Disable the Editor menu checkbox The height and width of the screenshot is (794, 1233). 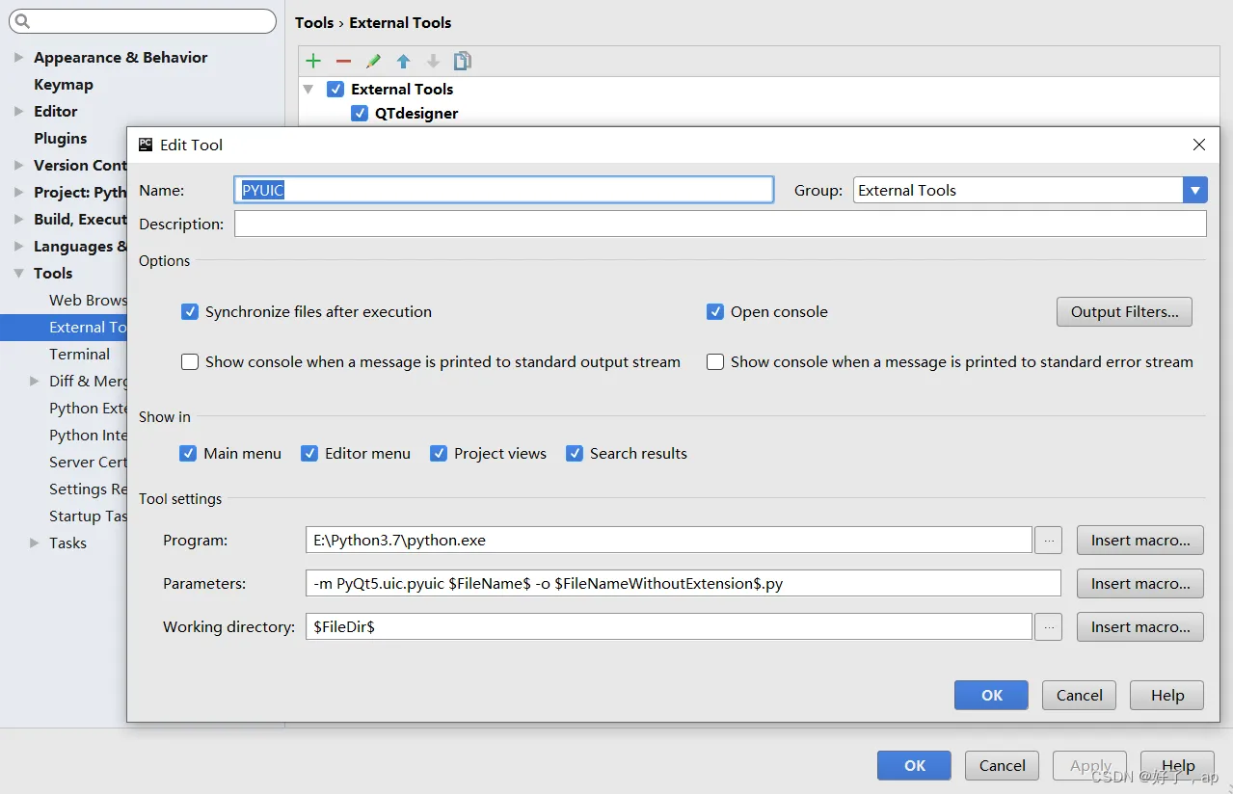tap(309, 454)
